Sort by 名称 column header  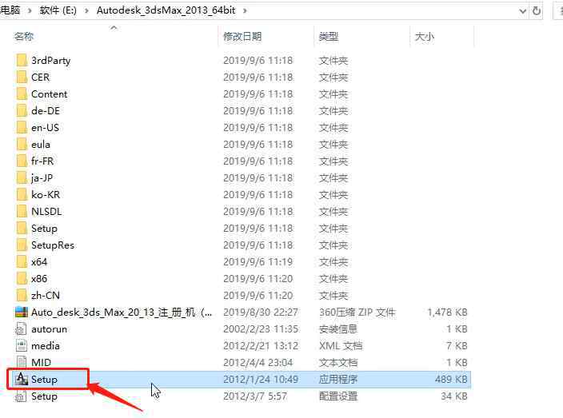click(24, 36)
